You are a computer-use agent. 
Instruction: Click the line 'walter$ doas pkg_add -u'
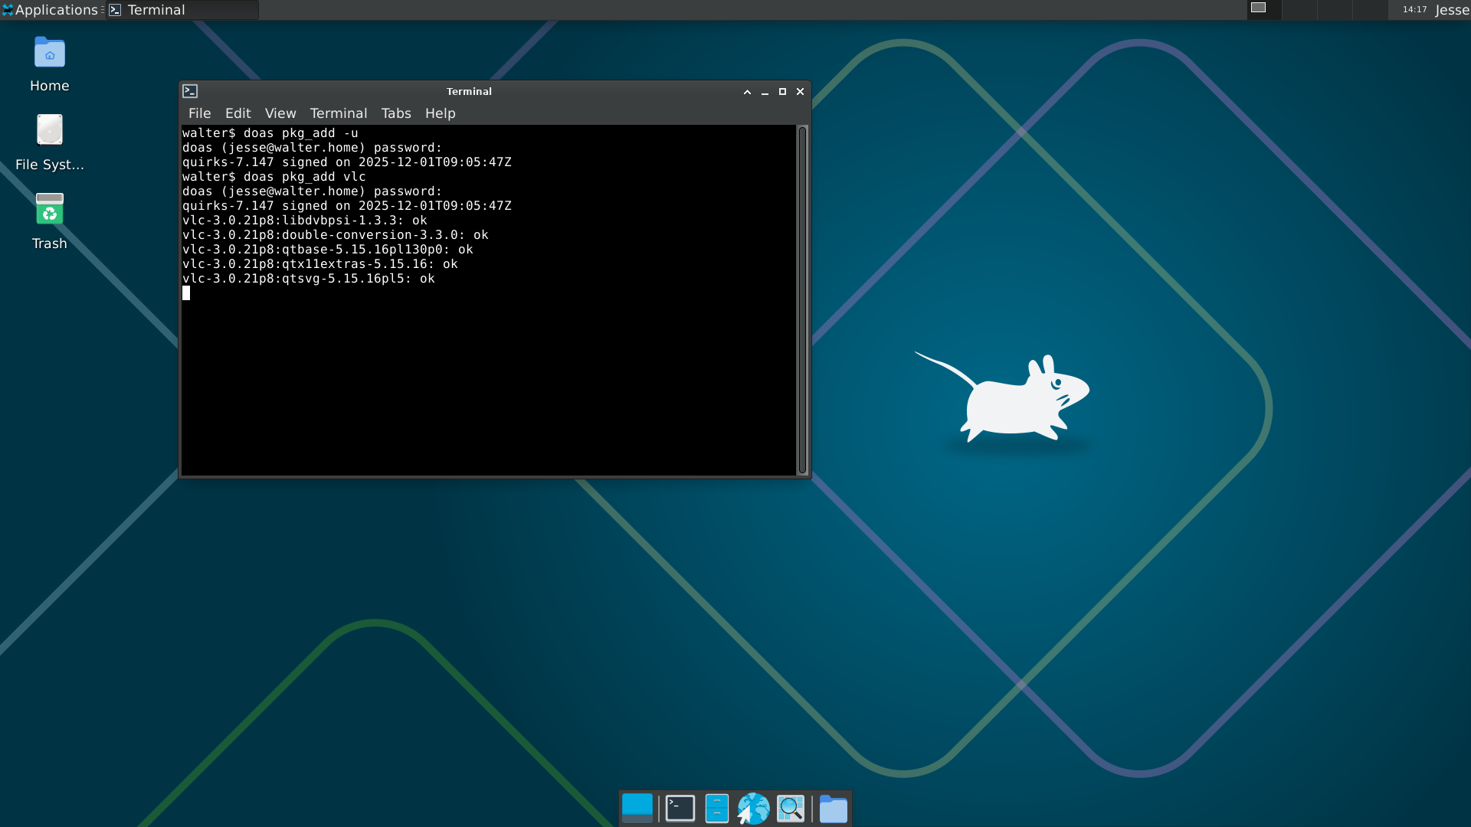(x=270, y=133)
